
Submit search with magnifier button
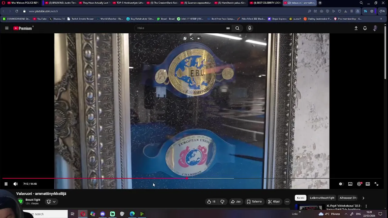click(237, 28)
